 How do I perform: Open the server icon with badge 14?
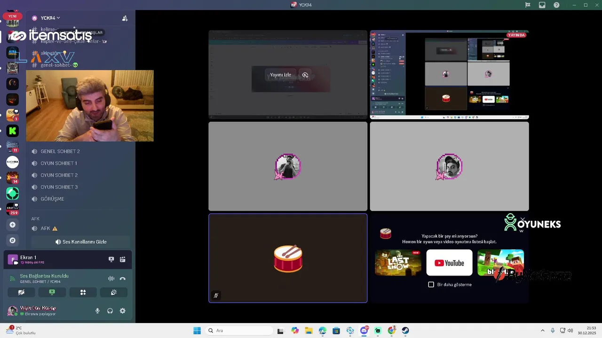coord(13,178)
